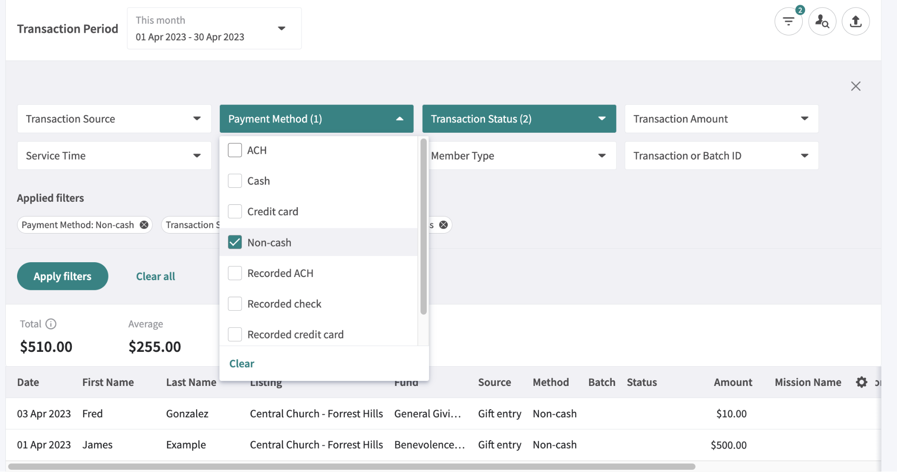Click the donor search person icon
897x472 pixels.
tap(822, 22)
